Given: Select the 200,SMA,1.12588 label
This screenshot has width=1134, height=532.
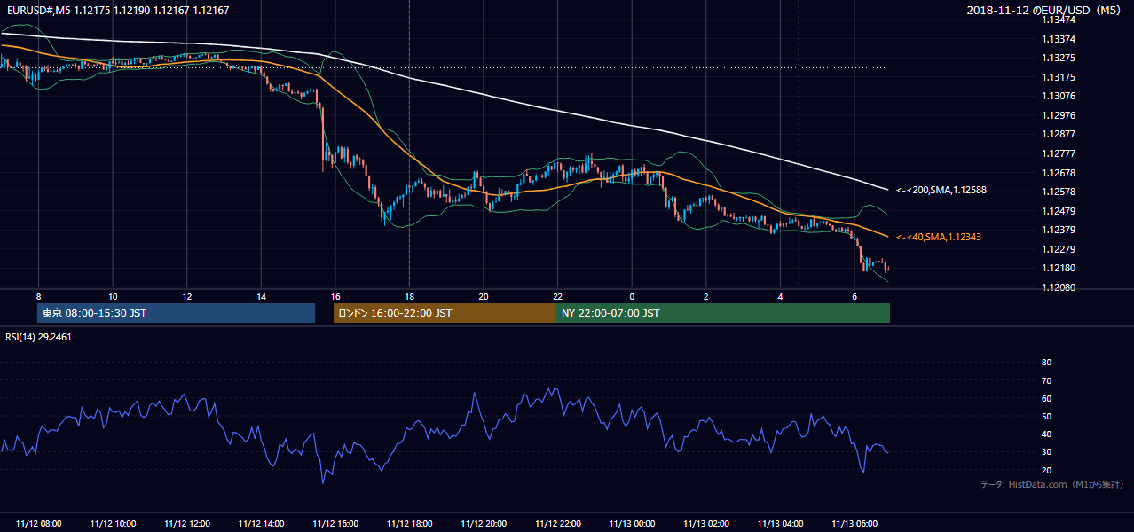Looking at the screenshot, I should (x=941, y=190).
